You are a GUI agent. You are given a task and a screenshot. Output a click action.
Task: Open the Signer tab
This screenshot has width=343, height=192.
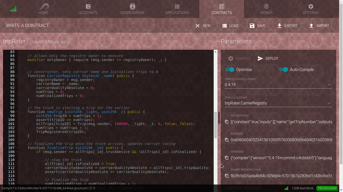click(266, 9)
